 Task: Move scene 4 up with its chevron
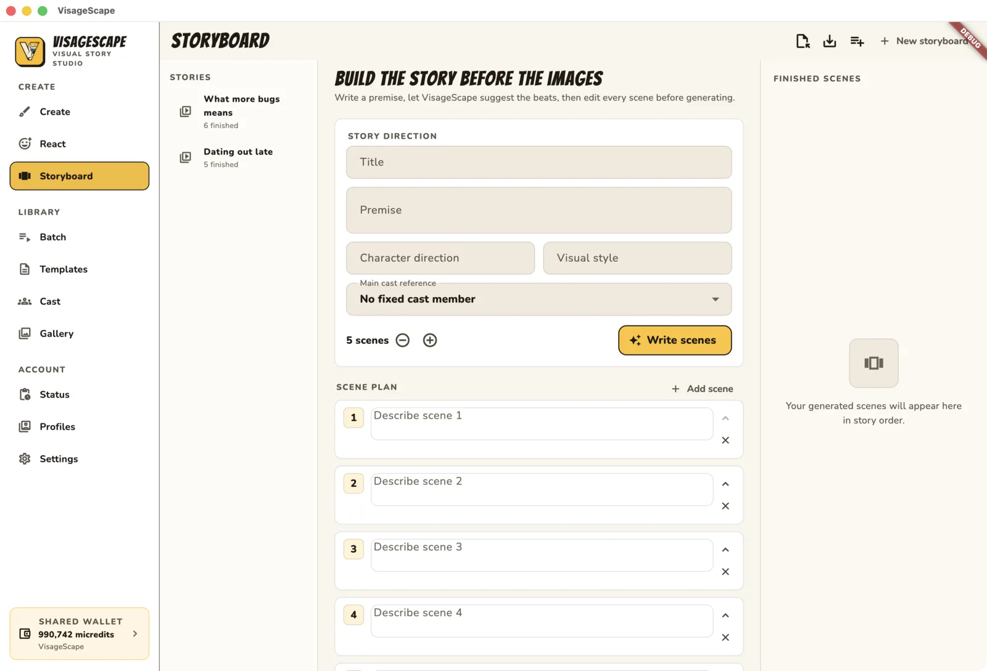tap(725, 616)
